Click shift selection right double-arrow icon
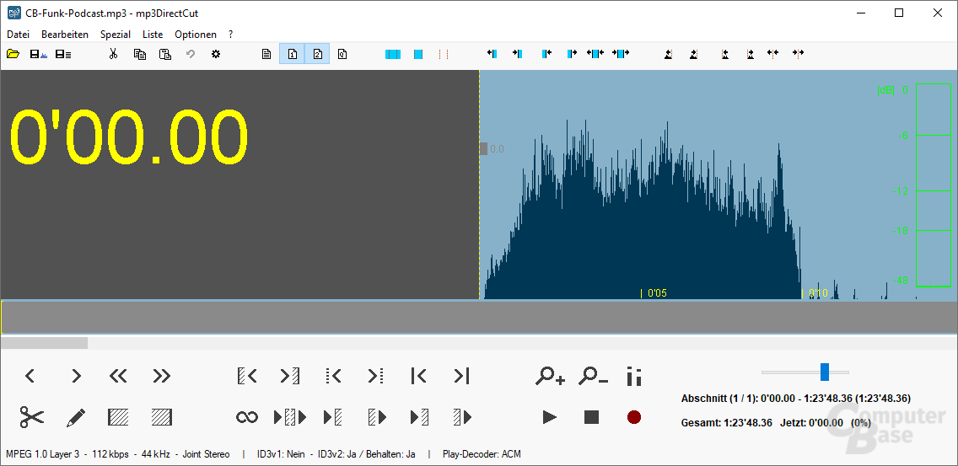The height and width of the screenshot is (466, 958). pos(621,54)
